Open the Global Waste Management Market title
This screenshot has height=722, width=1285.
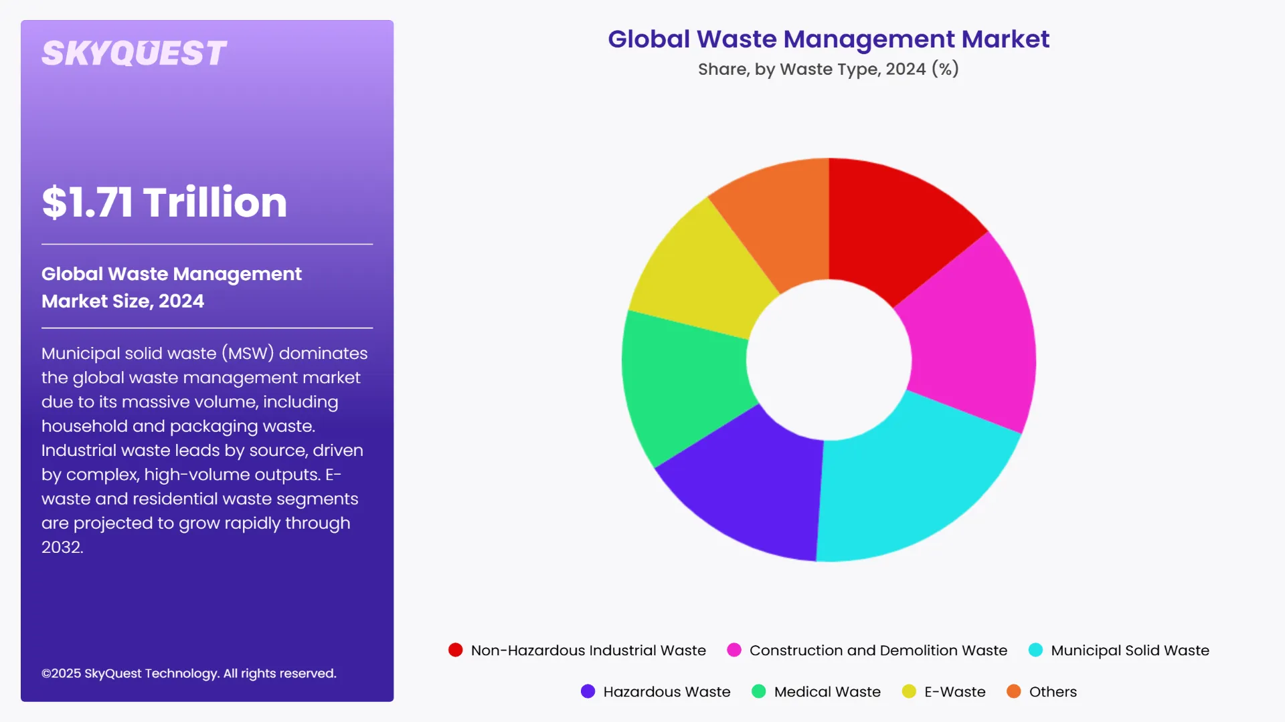coord(829,39)
